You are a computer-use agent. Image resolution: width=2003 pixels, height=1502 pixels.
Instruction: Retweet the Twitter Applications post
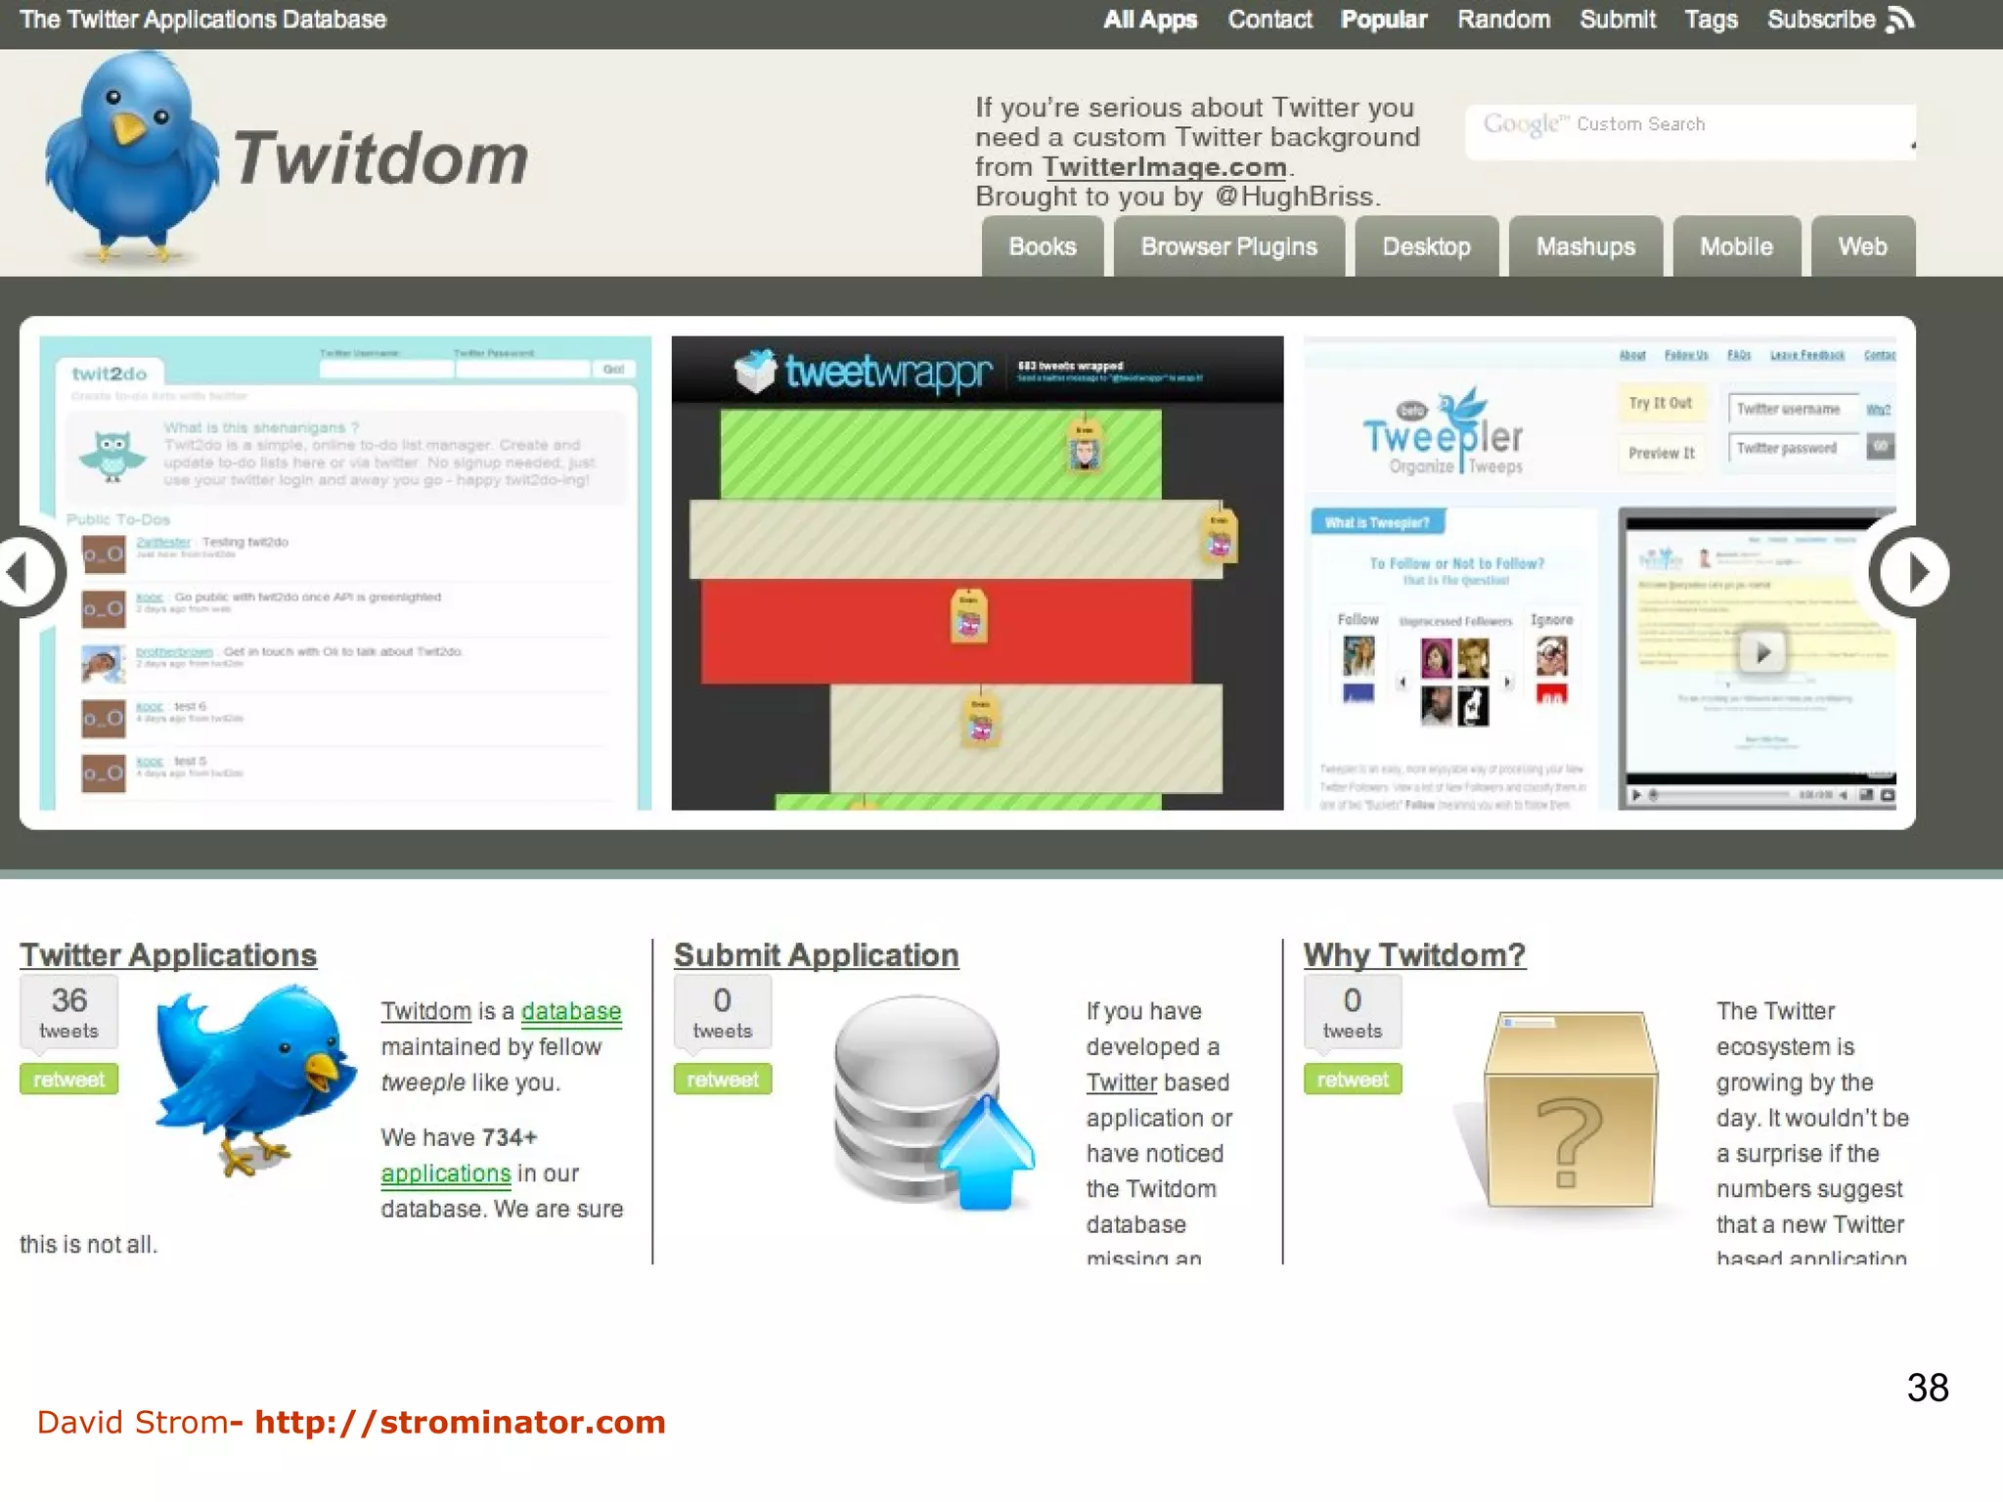(68, 1080)
